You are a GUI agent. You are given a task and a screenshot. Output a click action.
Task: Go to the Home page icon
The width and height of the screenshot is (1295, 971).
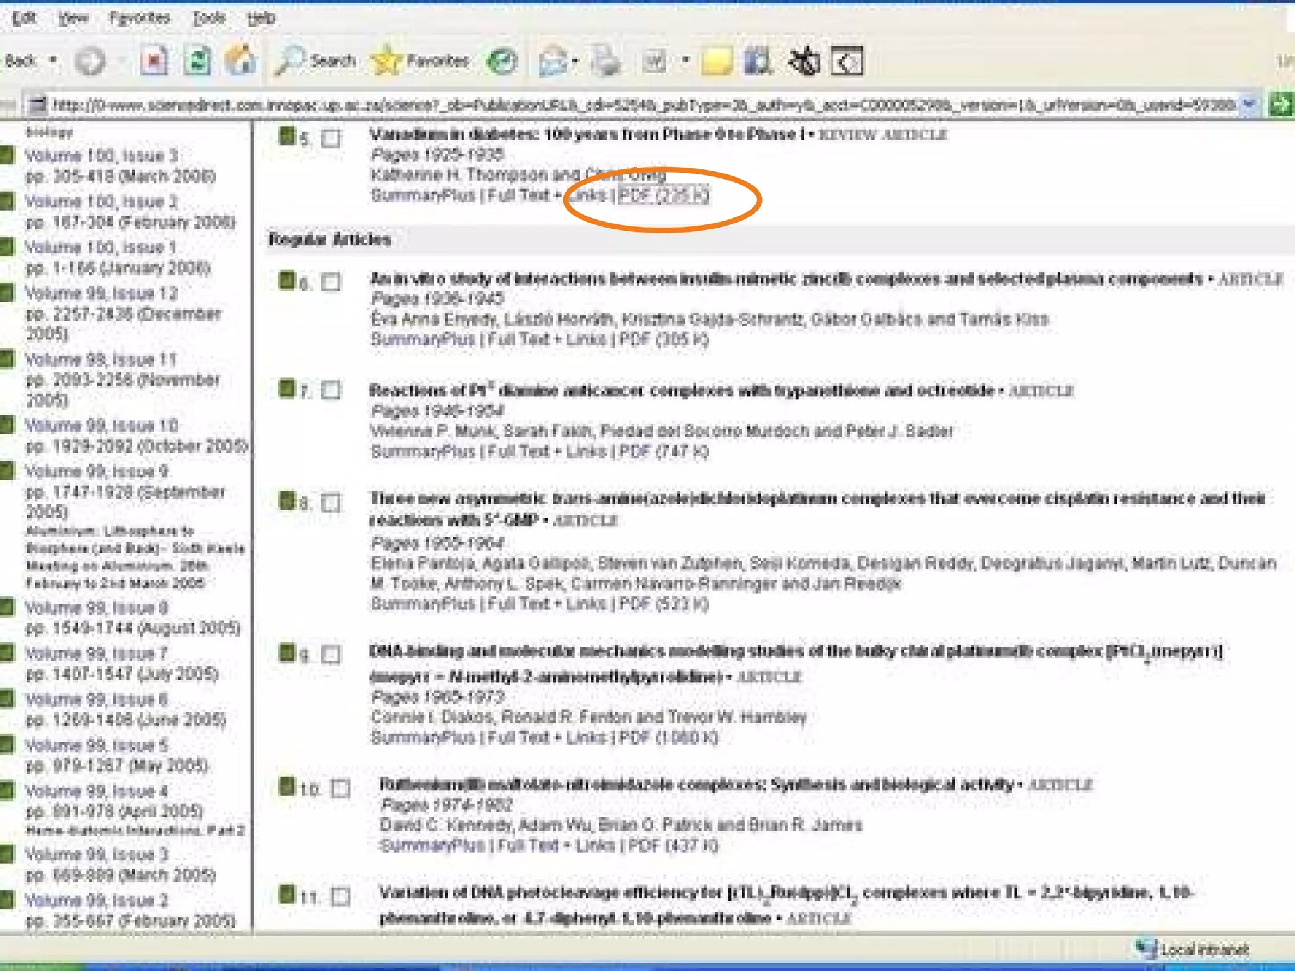[241, 61]
